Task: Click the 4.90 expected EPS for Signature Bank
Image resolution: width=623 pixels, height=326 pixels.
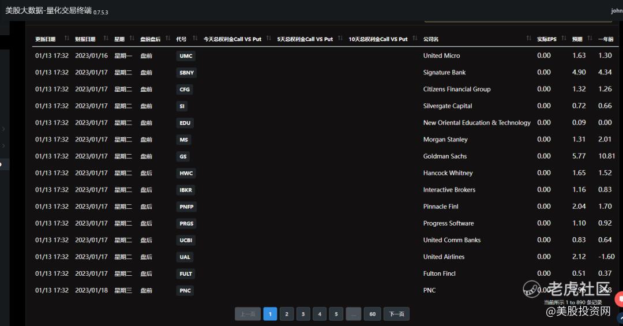Action: 579,72
